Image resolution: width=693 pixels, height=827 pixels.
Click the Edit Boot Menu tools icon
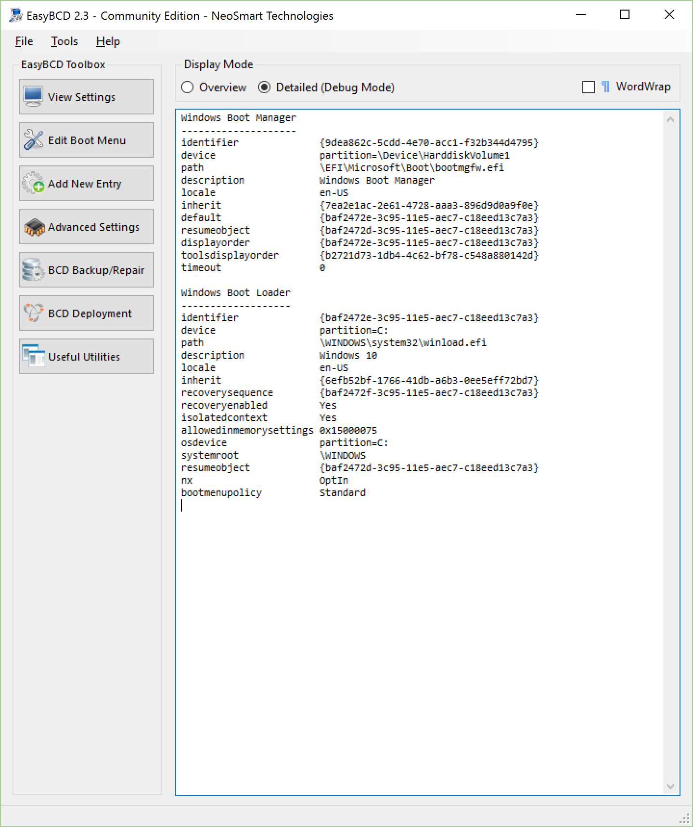click(33, 140)
